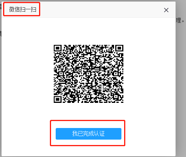Close the 微信扫一扫 dialog with the X
Image resolution: width=186 pixels, height=157 pixels.
tap(166, 10)
